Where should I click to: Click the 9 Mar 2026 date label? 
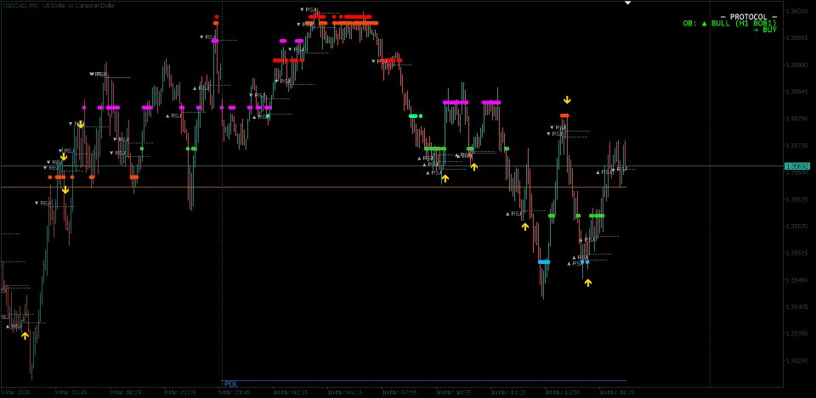[15, 392]
